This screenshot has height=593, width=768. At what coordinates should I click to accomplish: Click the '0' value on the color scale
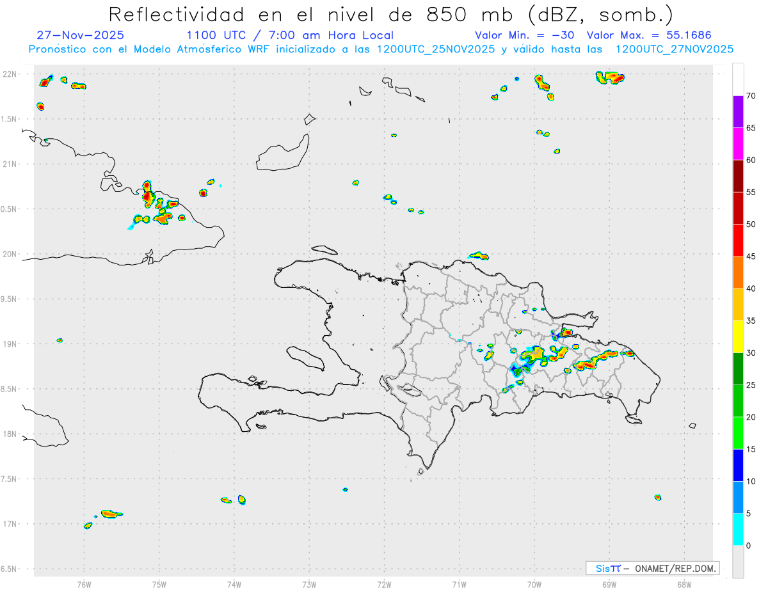pyautogui.click(x=748, y=546)
